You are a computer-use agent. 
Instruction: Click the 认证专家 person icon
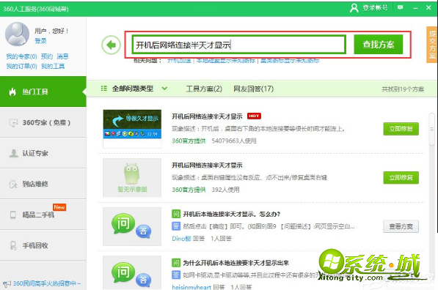pyautogui.click(x=13, y=153)
